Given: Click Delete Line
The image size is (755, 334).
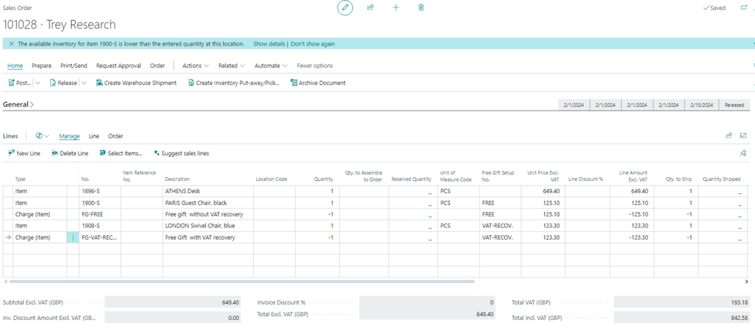Looking at the screenshot, I should pos(70,153).
